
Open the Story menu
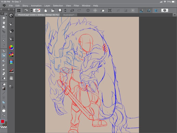pos(25,5)
